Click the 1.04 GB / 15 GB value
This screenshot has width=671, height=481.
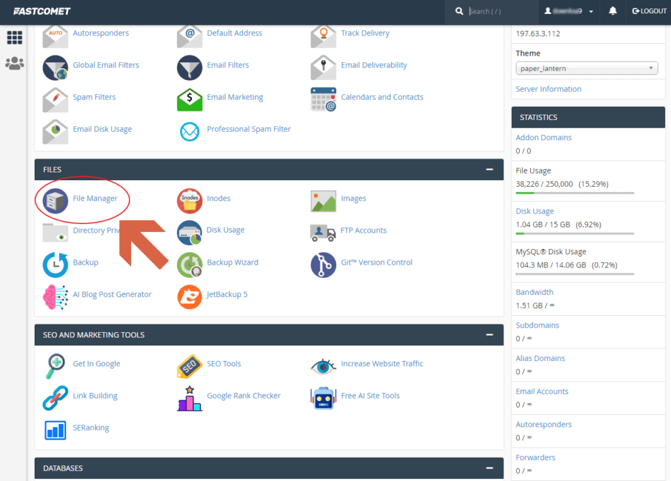tap(543, 224)
